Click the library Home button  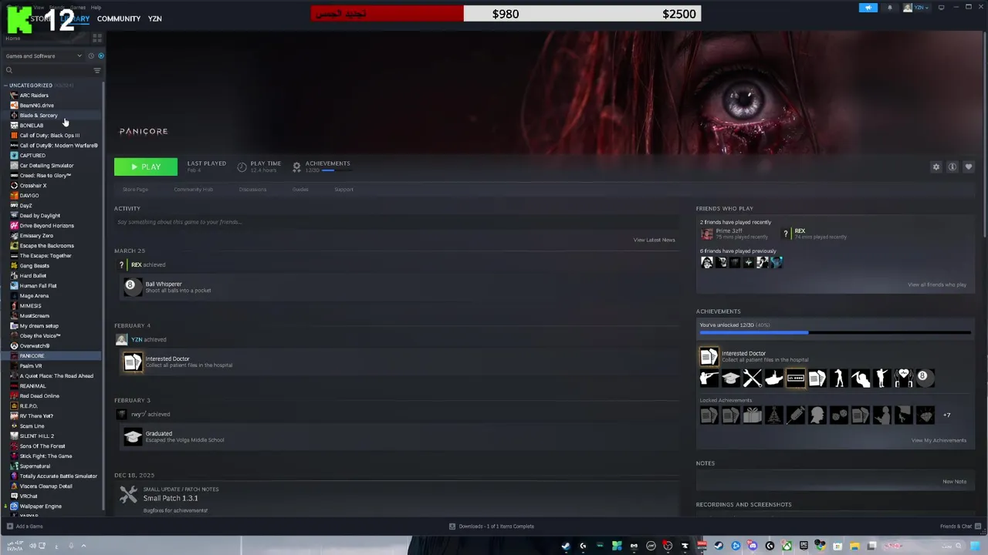(13, 38)
